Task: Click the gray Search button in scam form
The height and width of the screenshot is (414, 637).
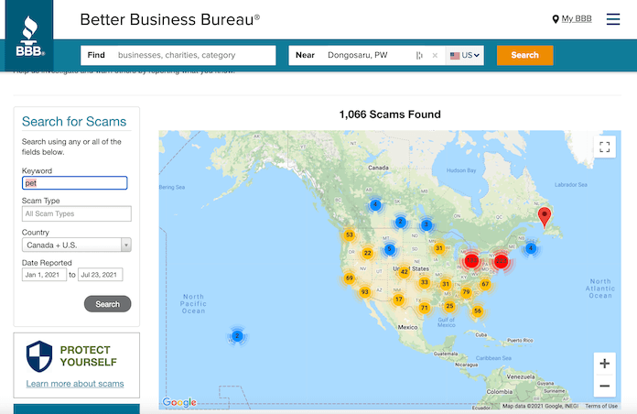Action: tap(108, 304)
